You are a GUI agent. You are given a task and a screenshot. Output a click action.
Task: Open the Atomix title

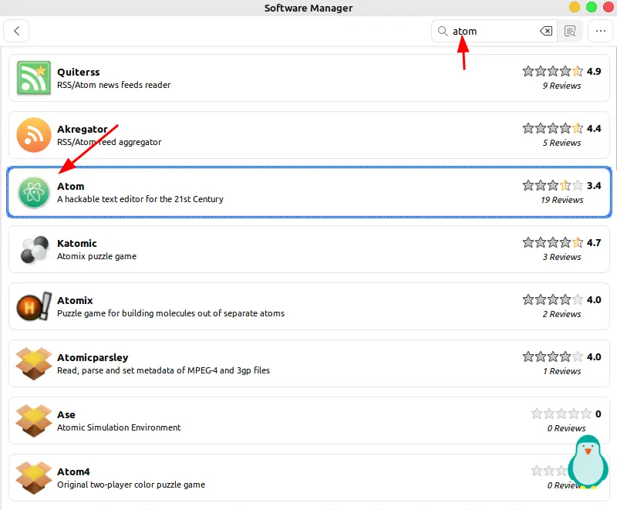(75, 300)
